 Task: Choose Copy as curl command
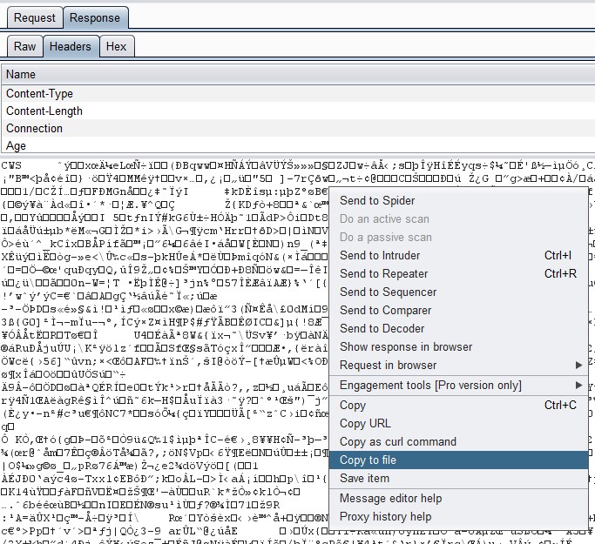[x=458, y=441]
